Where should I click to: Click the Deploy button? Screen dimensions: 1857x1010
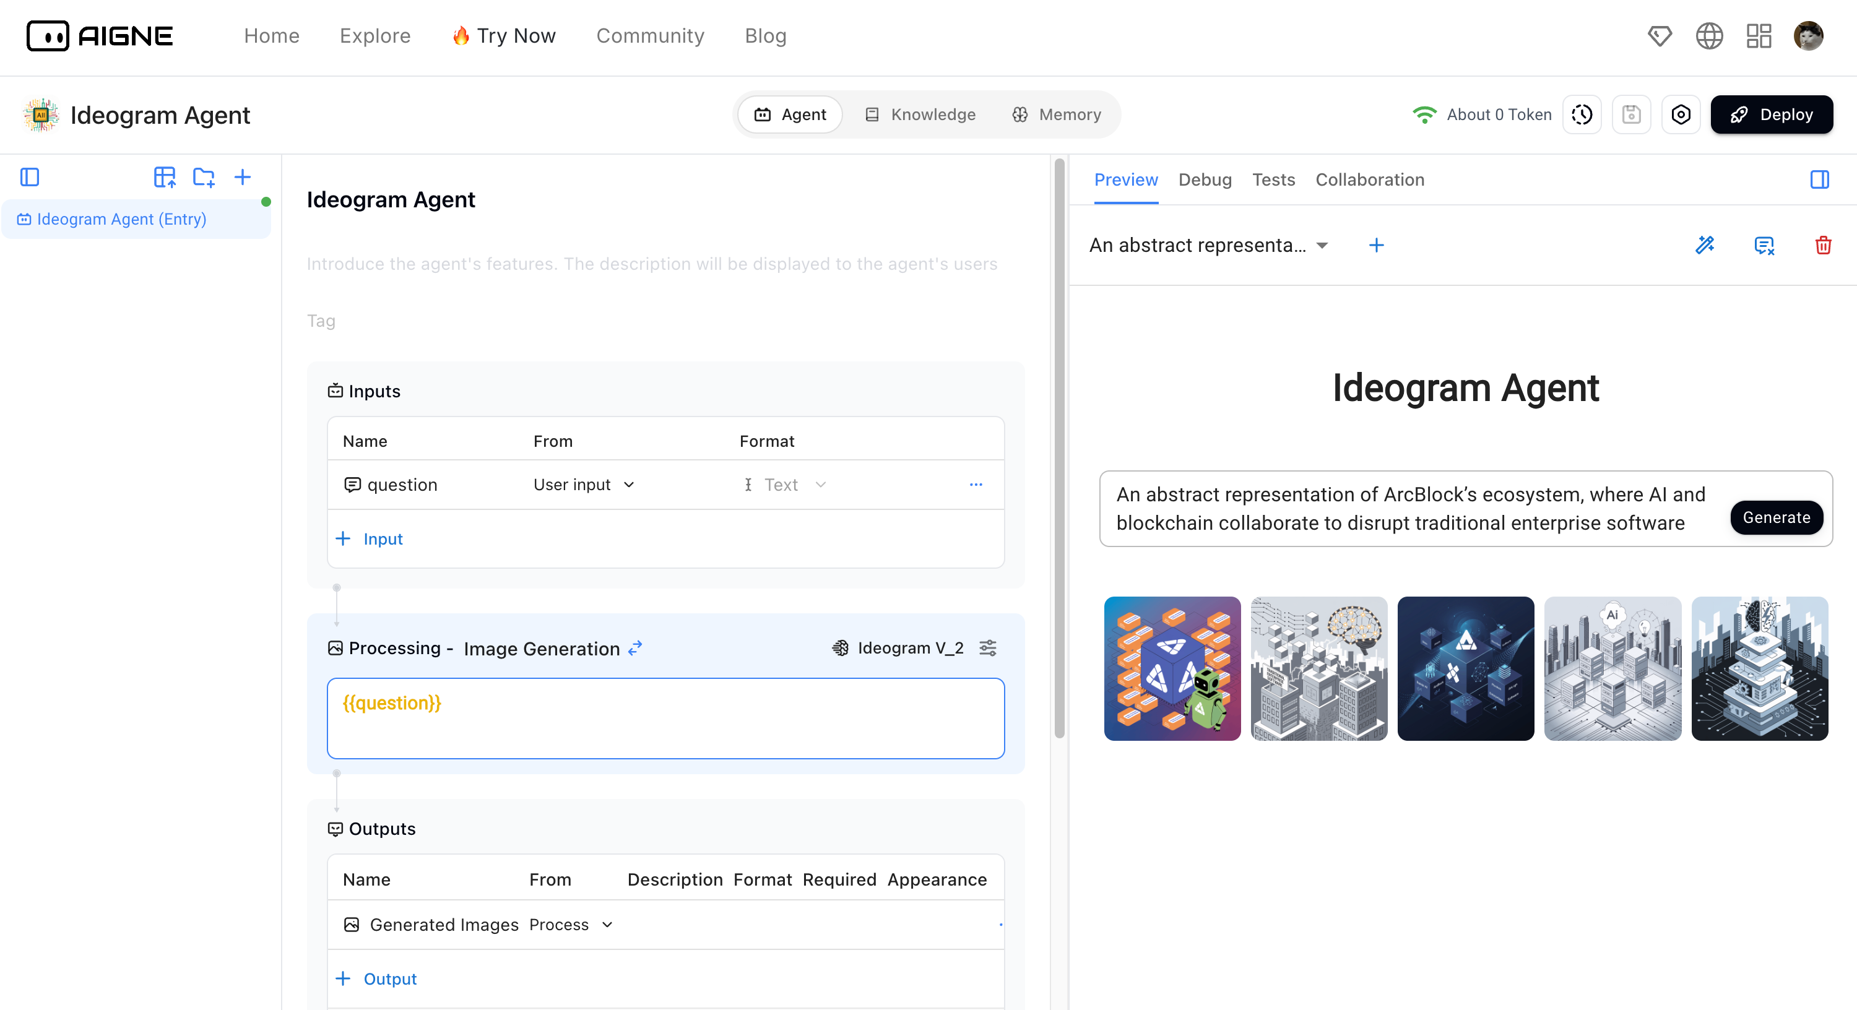(x=1771, y=114)
